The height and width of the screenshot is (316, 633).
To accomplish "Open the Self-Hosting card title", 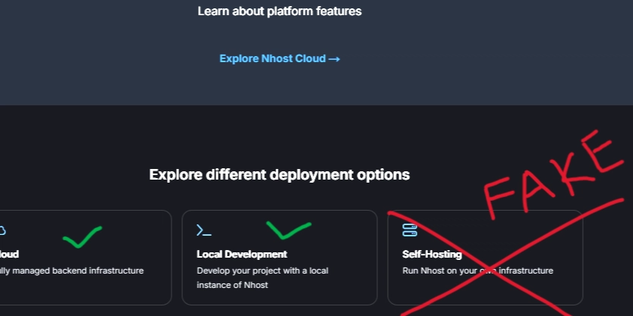I will 432,255.
